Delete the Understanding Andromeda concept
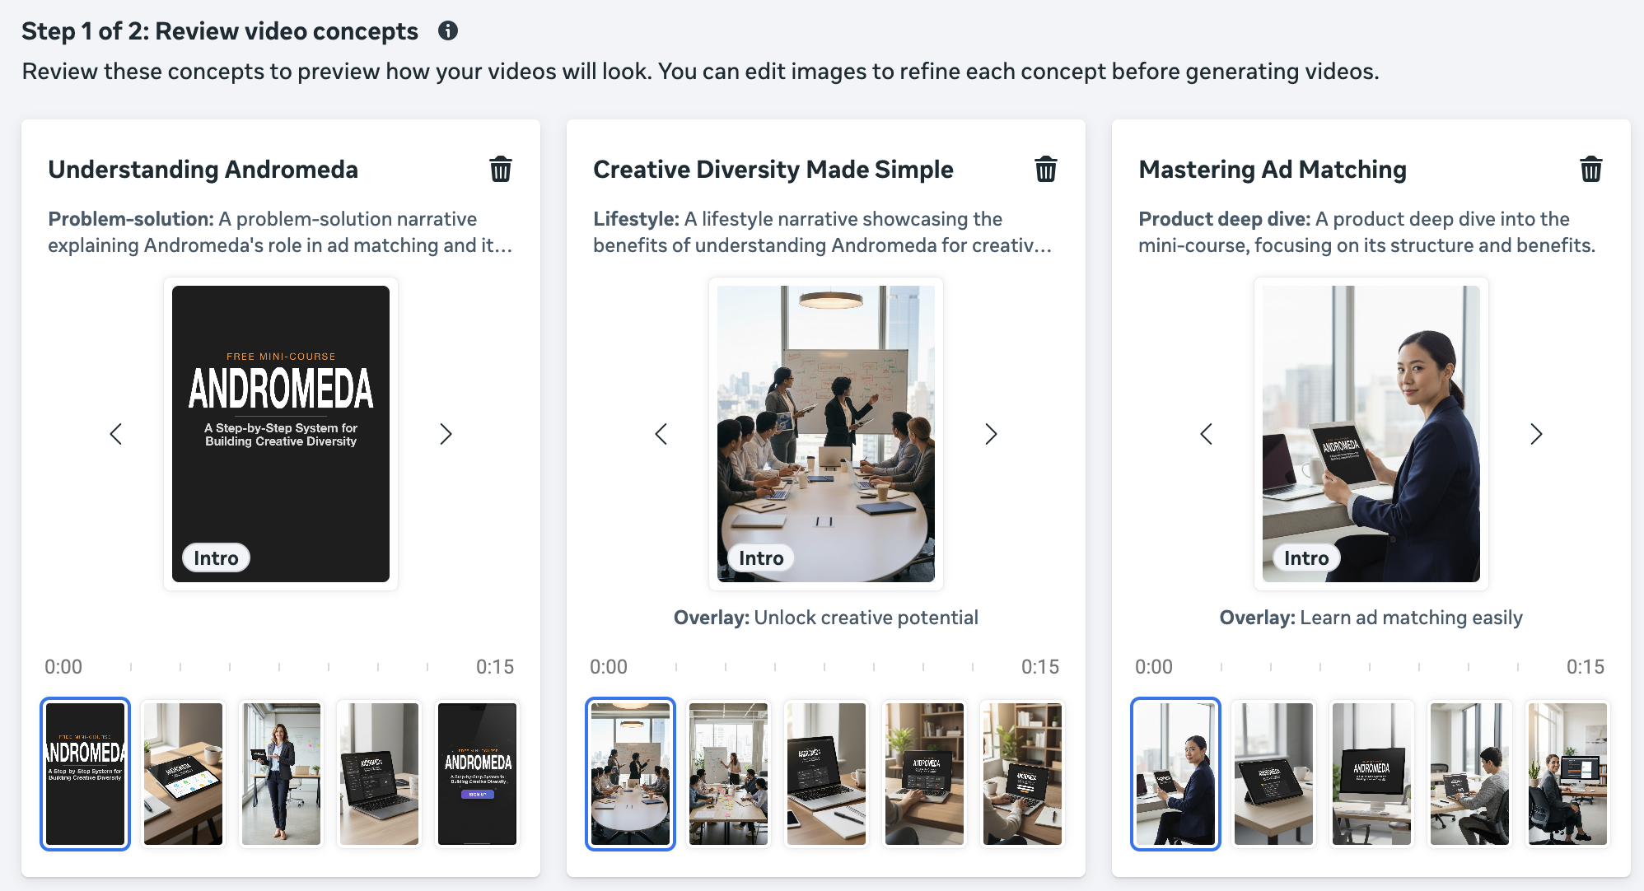Viewport: 1644px width, 891px height. 501,170
